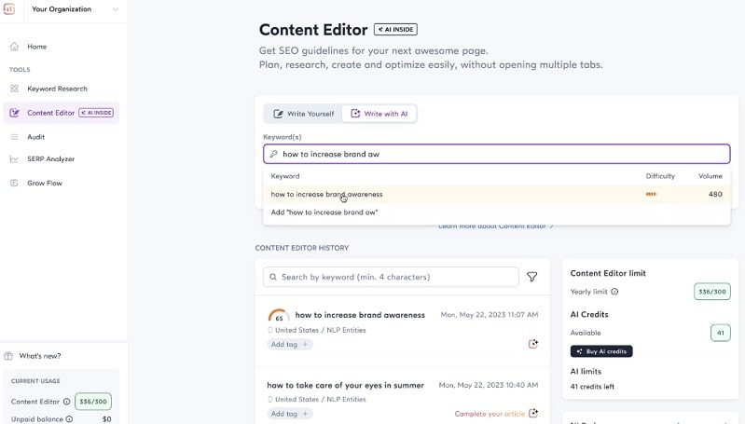
Task: Choose Add "how to increase brand aw" option
Action: pyautogui.click(x=496, y=212)
